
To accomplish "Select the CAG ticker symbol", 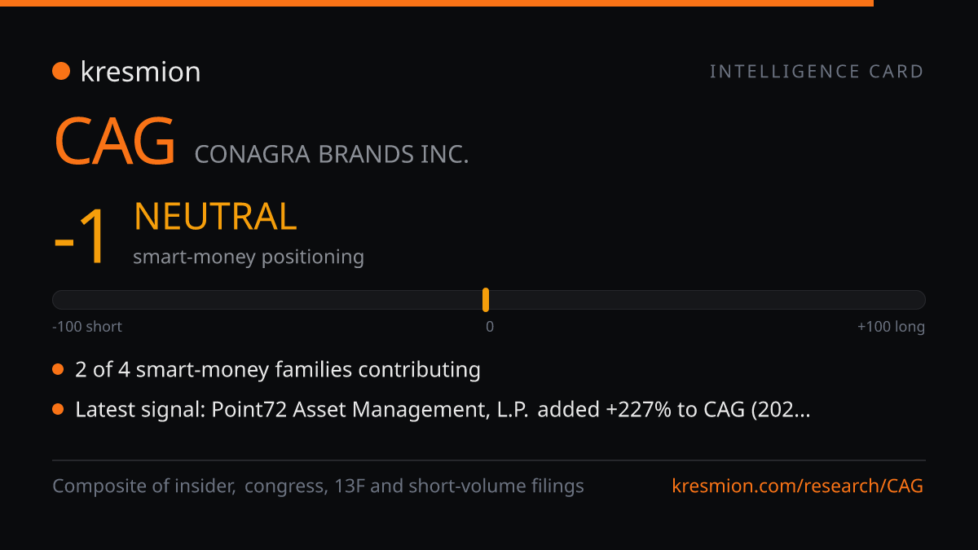I will point(114,142).
